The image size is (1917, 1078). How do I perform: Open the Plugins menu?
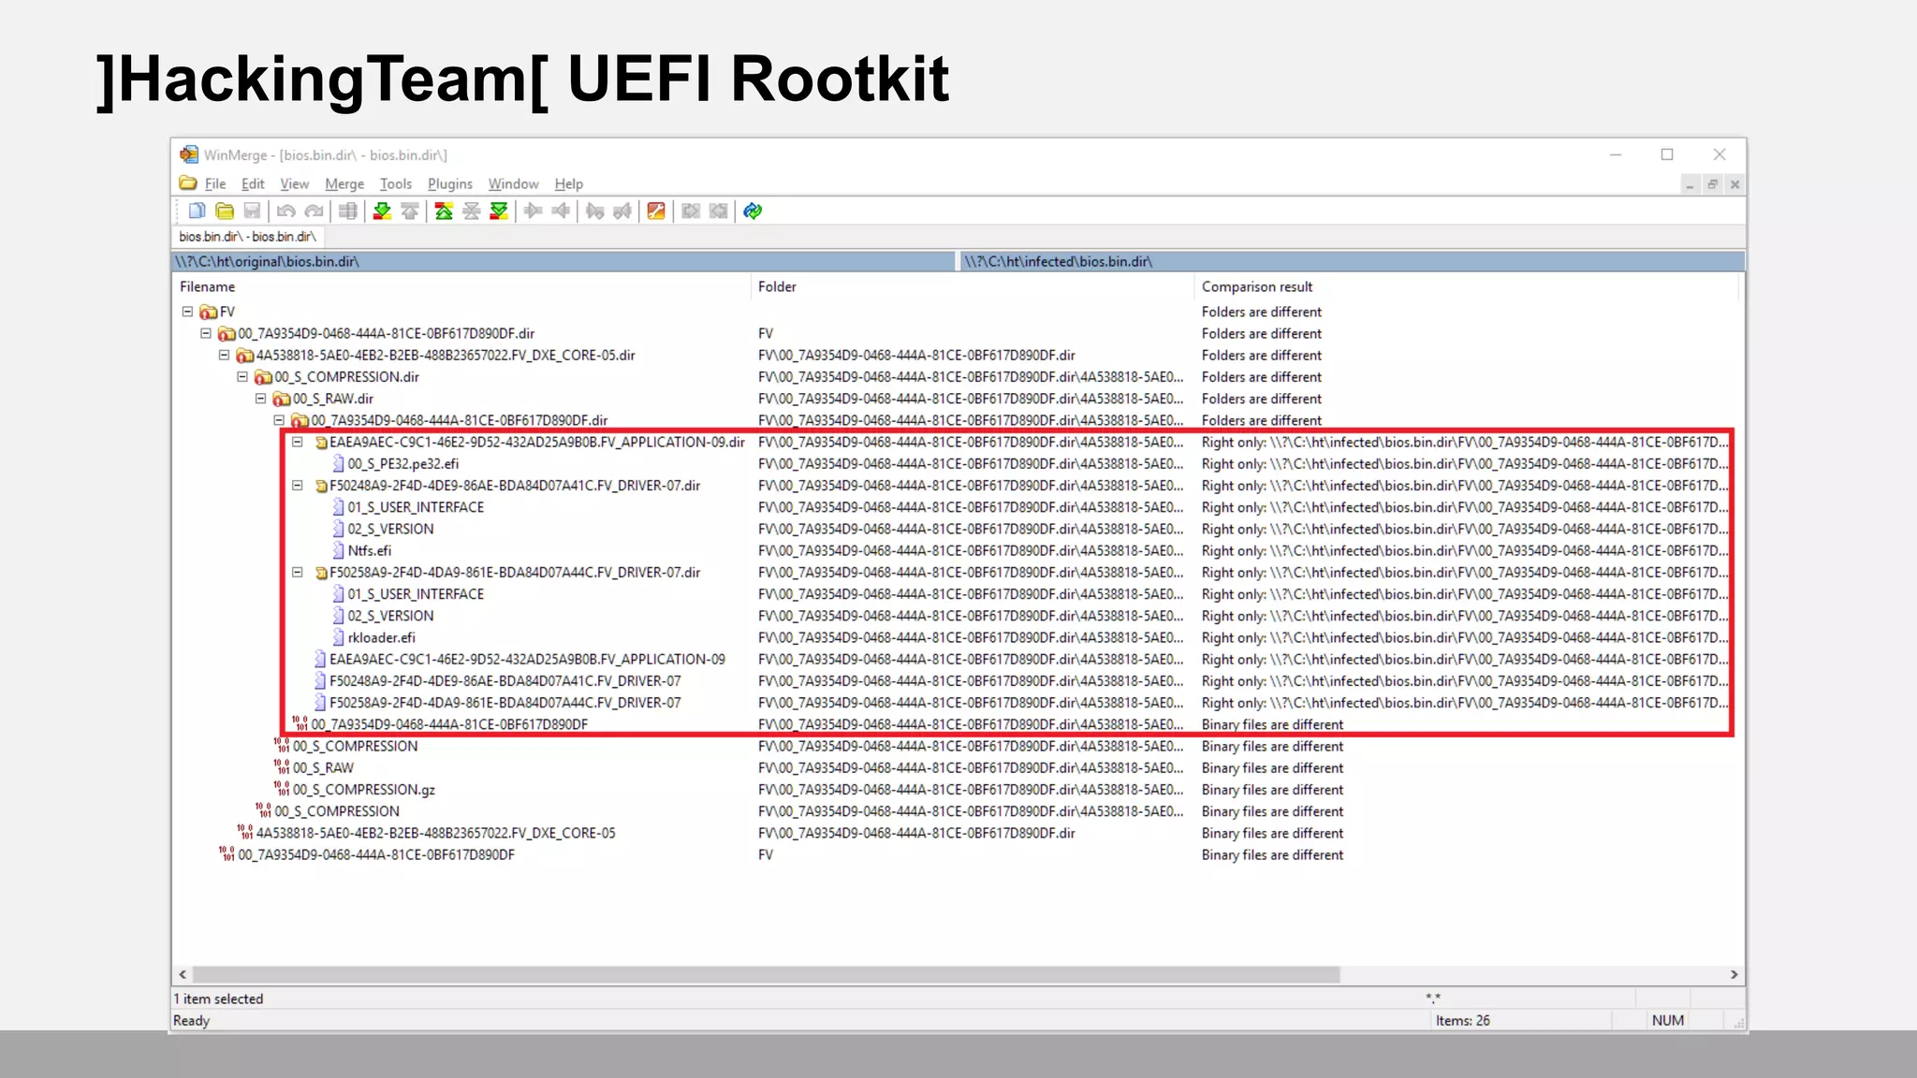(x=450, y=184)
